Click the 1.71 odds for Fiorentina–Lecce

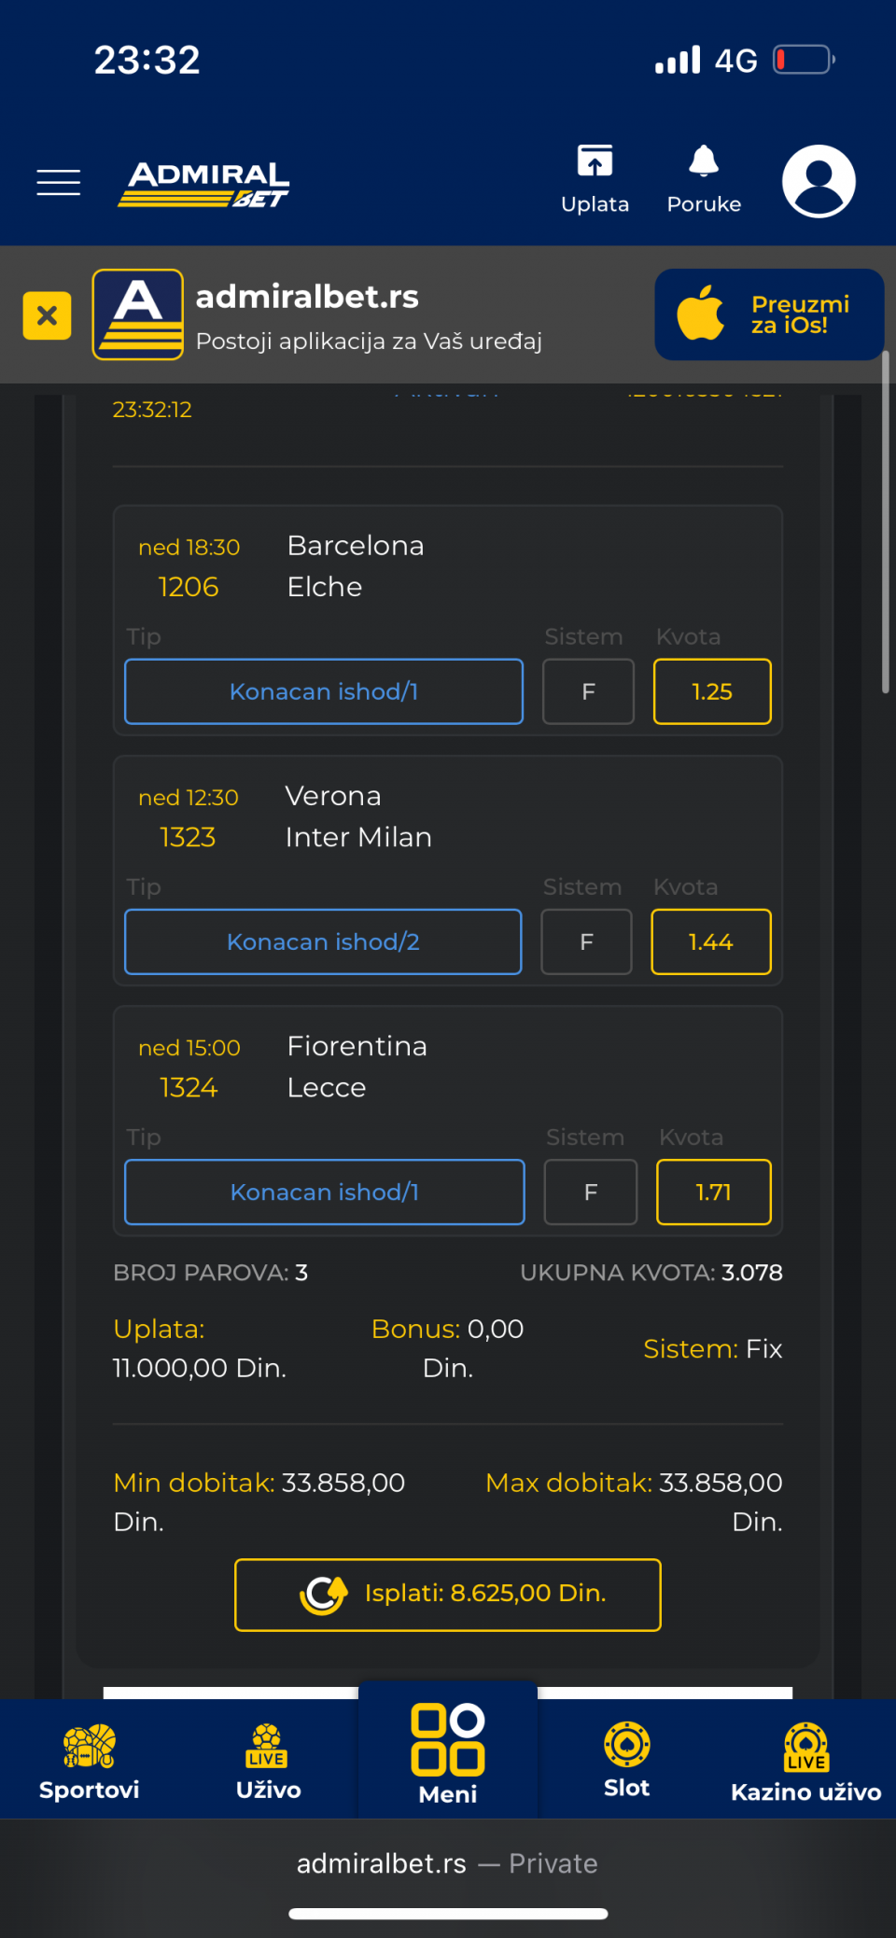click(714, 1192)
